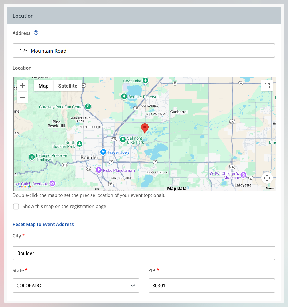Click the Map Data label
Viewport: 288px width, 307px height.
pos(177,189)
